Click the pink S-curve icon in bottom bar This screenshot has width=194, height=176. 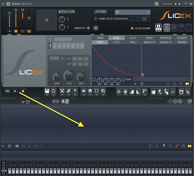point(177,146)
